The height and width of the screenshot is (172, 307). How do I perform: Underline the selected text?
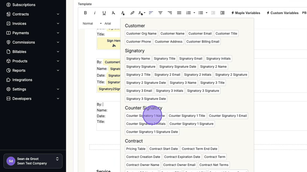(x=104, y=13)
